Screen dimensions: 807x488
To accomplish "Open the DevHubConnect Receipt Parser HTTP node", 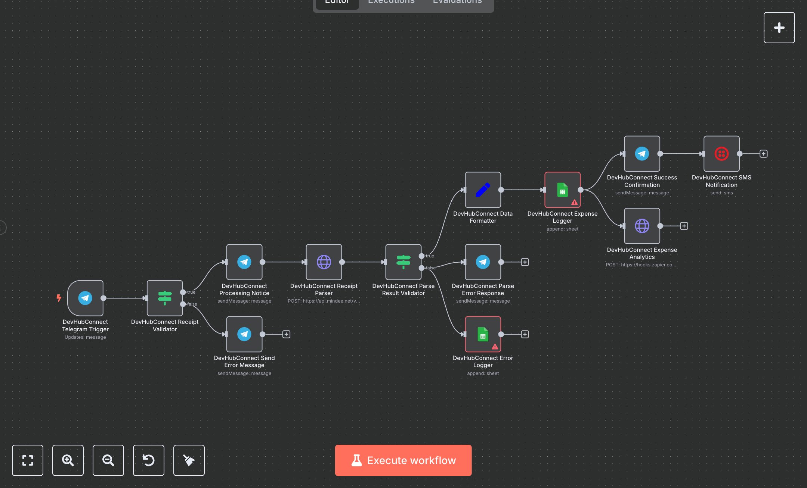I will tap(324, 262).
